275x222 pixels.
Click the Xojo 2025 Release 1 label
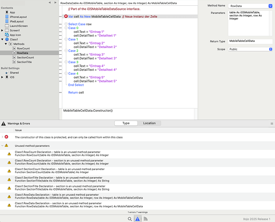point(257,219)
